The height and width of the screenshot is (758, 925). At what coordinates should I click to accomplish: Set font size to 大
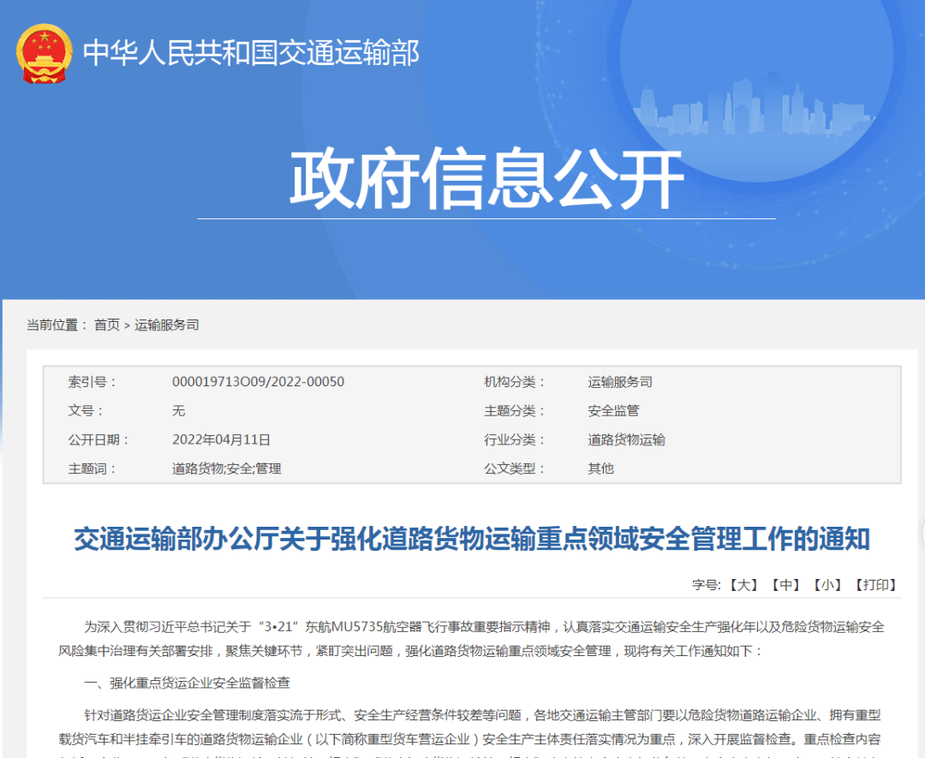(743, 585)
